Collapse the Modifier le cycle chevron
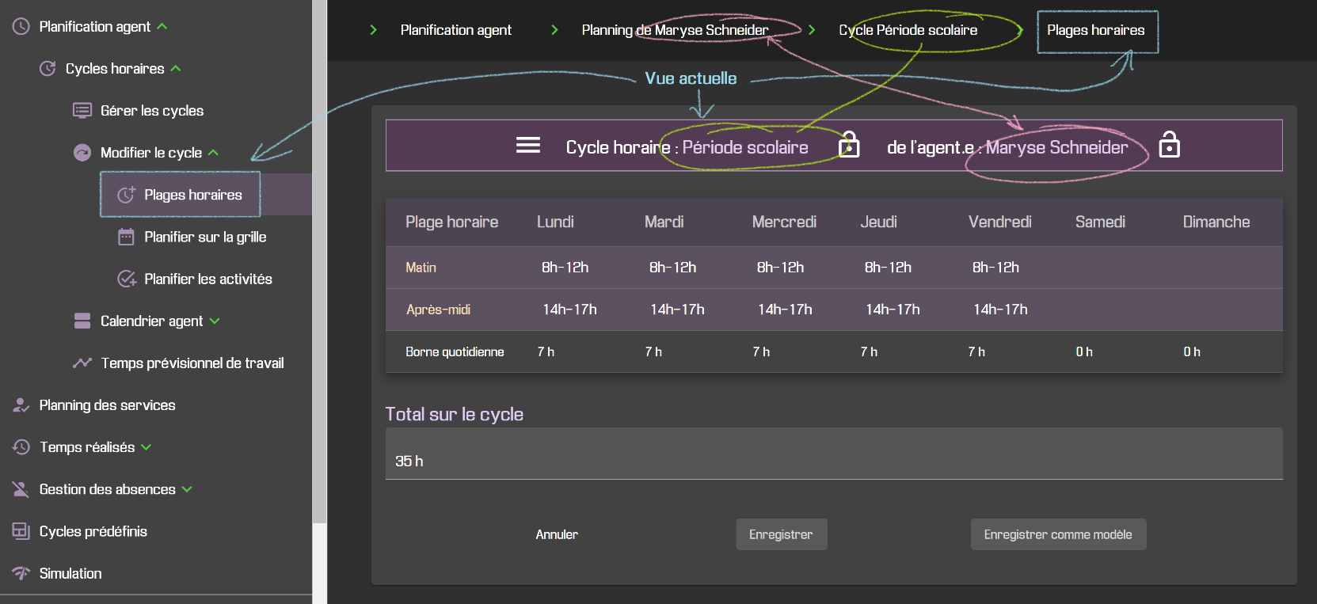The height and width of the screenshot is (604, 1317). click(213, 153)
